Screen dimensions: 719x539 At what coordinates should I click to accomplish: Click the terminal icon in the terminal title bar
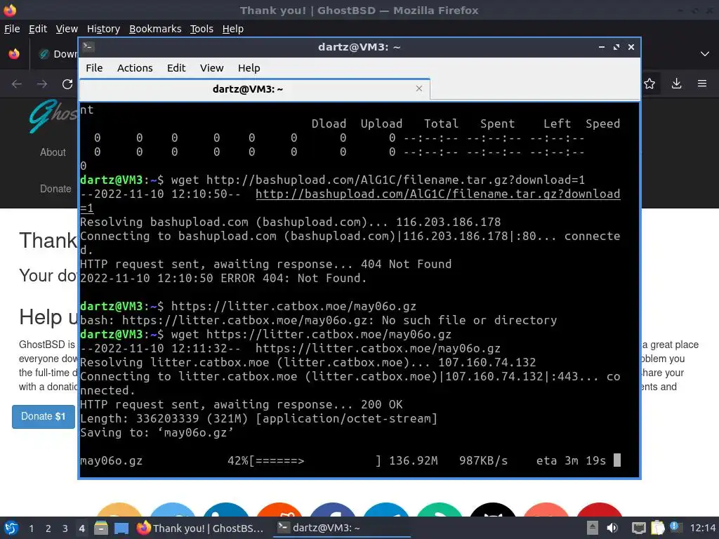88,47
